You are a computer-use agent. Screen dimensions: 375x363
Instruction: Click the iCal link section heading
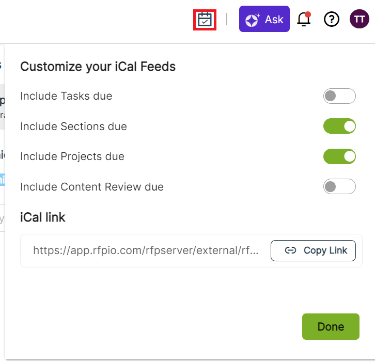(43, 217)
